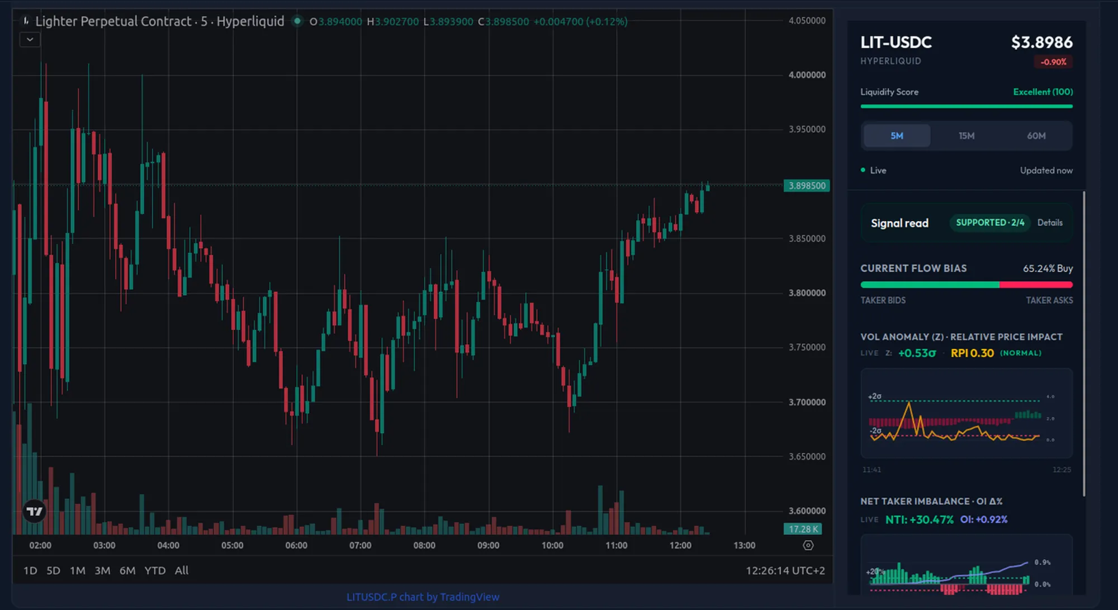This screenshot has height=610, width=1118.
Task: Collapse the chart legend chevron
Action: click(30, 40)
